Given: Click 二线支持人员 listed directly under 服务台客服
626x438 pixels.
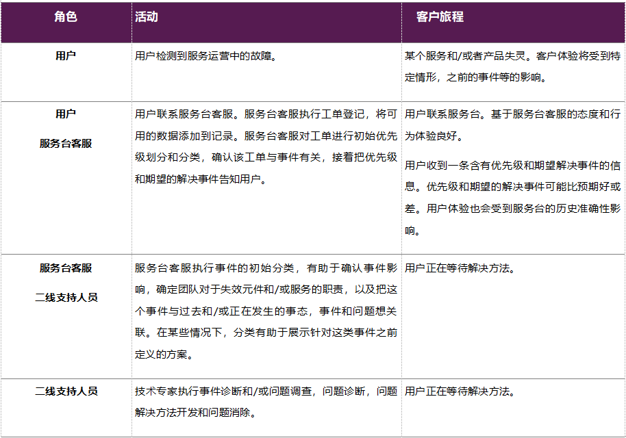Looking at the screenshot, I should (x=66, y=298).
